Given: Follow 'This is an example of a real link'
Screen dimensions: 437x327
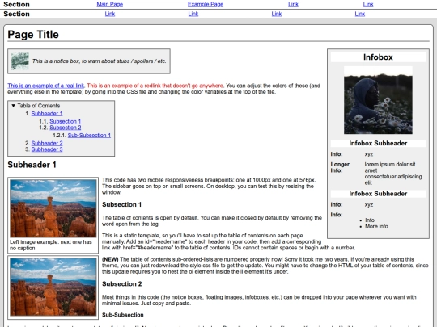Looking at the screenshot, I should 45,86.
